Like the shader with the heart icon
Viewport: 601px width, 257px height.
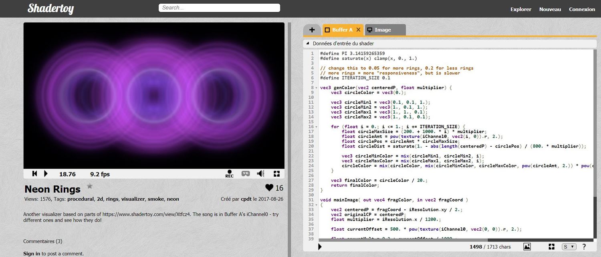click(269, 188)
